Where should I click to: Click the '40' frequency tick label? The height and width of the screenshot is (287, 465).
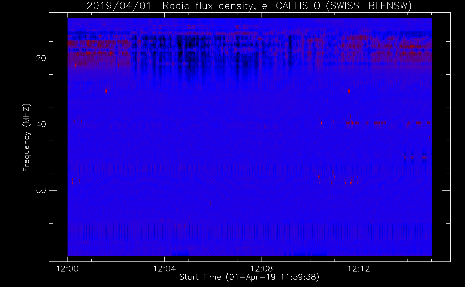pyautogui.click(x=41, y=124)
